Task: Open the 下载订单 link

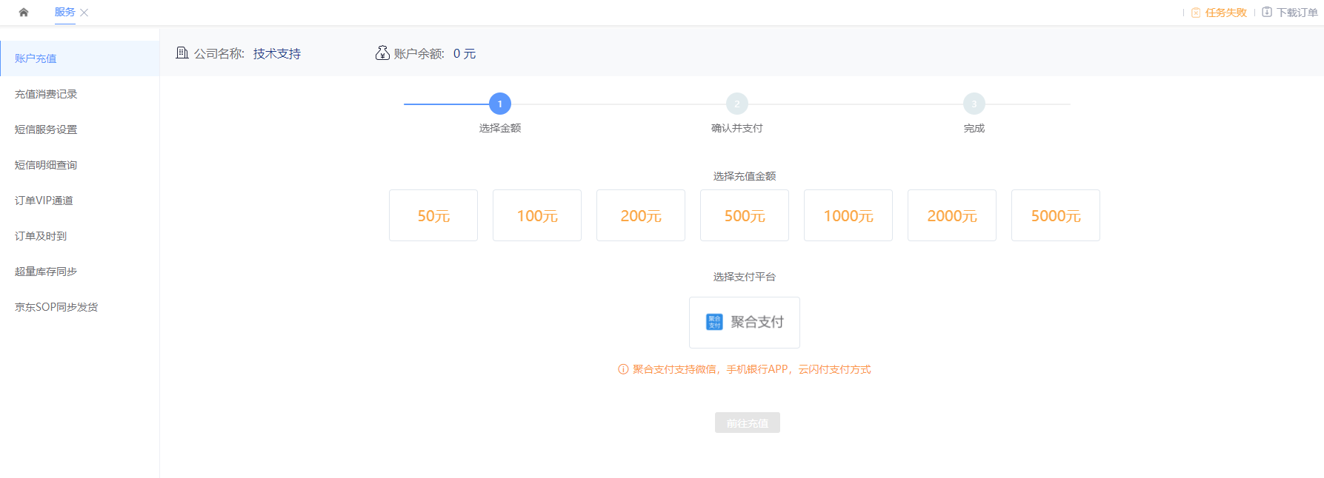Action: point(1297,13)
